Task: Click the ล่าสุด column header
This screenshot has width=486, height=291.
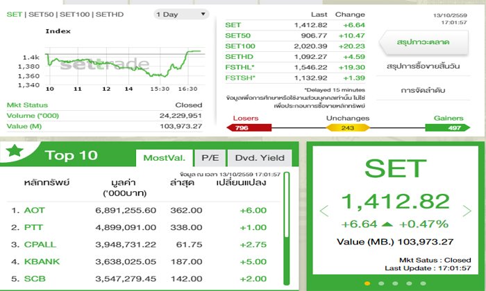Action: 182,182
